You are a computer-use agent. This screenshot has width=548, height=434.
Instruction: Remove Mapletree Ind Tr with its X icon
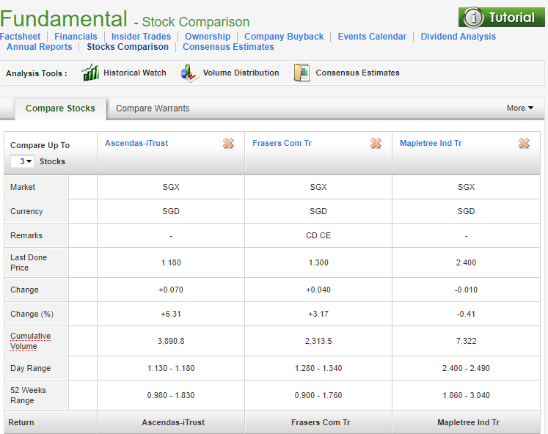524,143
